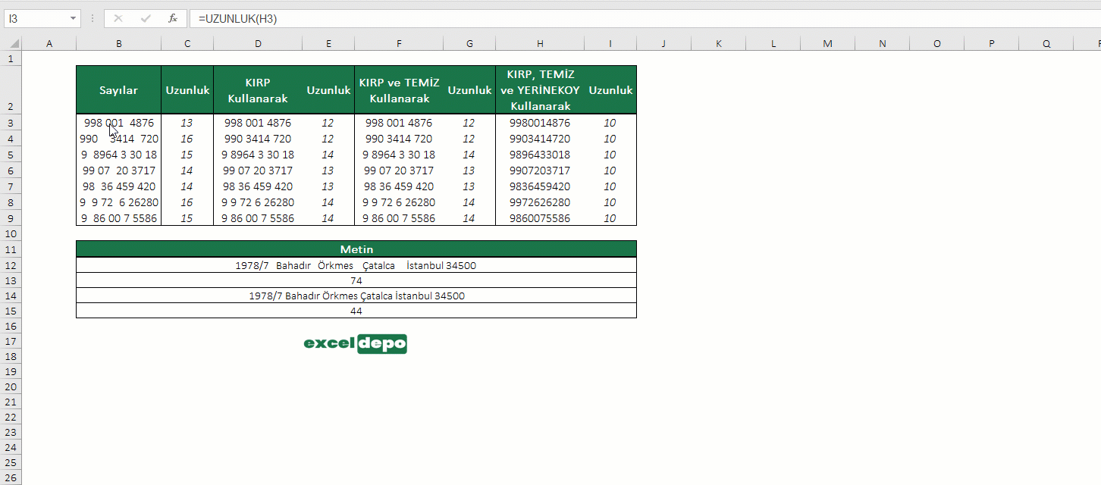The height and width of the screenshot is (485, 1101).
Task: Select row 14 trimmed address text
Action: pos(356,296)
